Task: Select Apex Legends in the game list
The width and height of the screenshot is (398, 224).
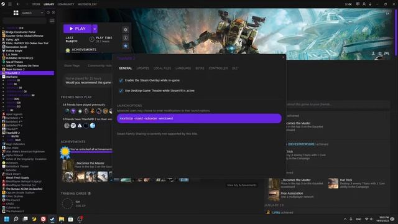Action: click(14, 114)
